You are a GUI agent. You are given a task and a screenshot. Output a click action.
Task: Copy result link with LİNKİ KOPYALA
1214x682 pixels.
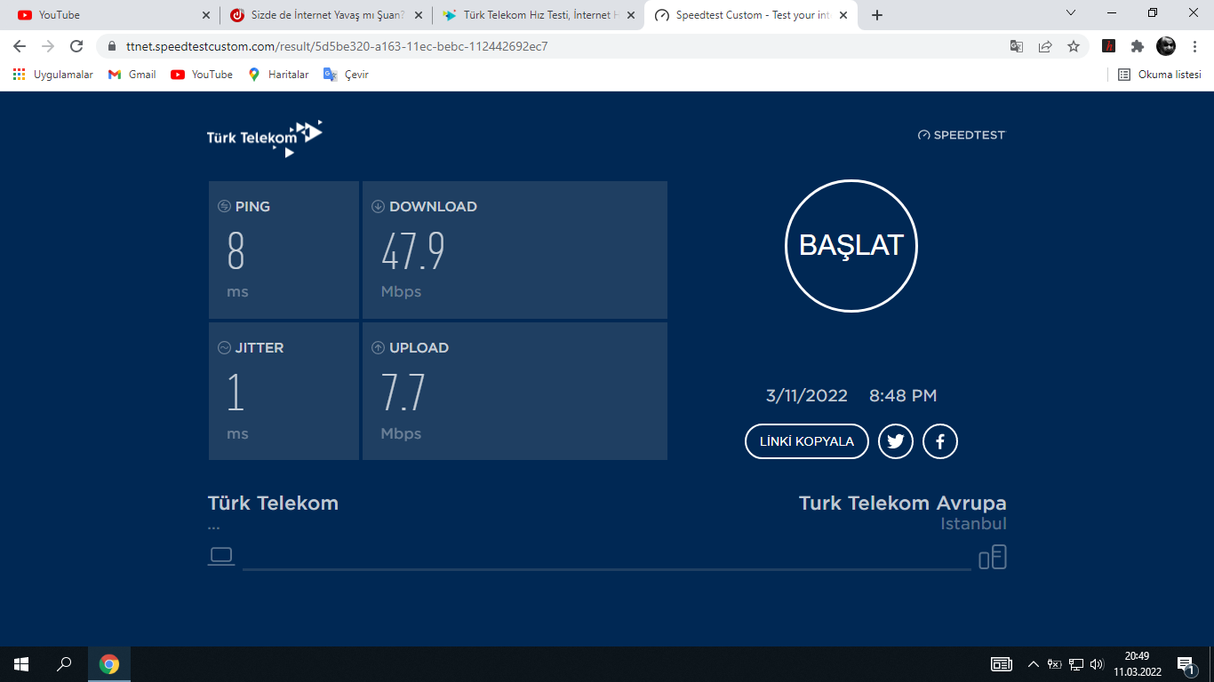point(806,441)
